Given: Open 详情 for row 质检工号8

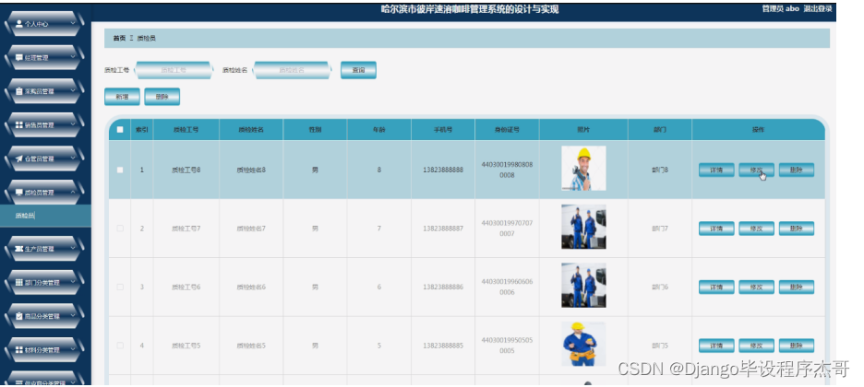Looking at the screenshot, I should click(716, 170).
